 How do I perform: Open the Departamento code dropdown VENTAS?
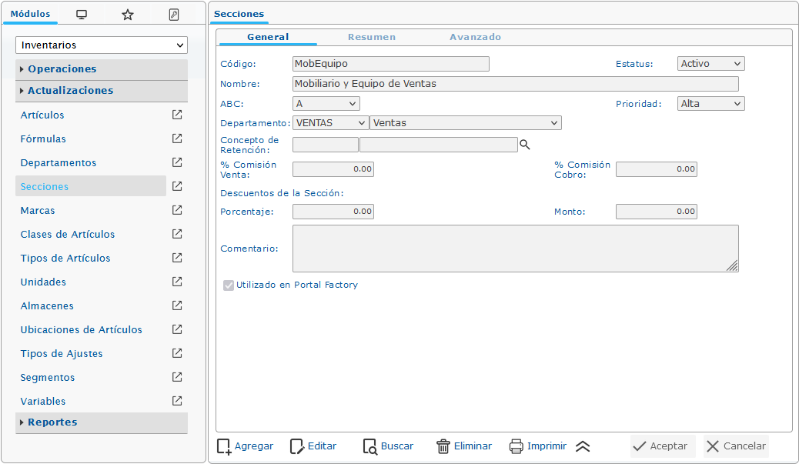(x=331, y=123)
